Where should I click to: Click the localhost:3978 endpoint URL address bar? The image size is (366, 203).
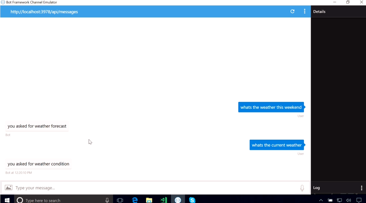pos(44,12)
